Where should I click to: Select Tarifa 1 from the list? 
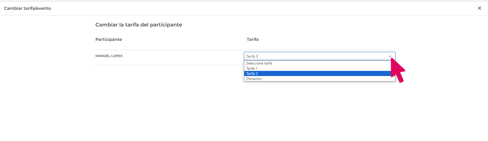point(320,68)
